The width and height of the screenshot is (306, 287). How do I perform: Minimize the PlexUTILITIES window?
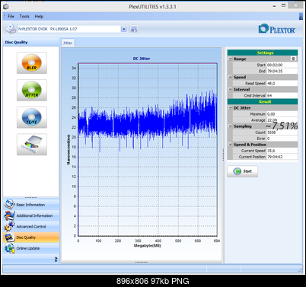tap(274, 5)
